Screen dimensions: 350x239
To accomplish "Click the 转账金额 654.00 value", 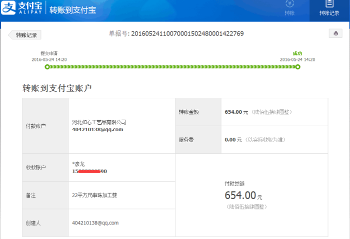I will [x=236, y=112].
